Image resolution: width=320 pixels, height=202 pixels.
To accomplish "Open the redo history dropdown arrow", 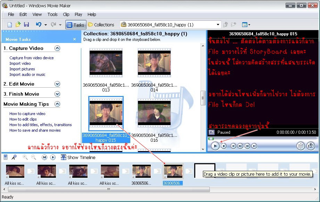I will (60, 25).
